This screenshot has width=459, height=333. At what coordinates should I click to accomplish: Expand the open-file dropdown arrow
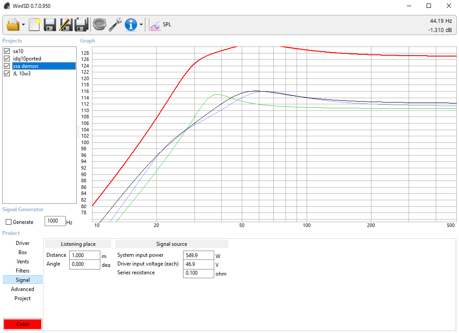[23, 25]
